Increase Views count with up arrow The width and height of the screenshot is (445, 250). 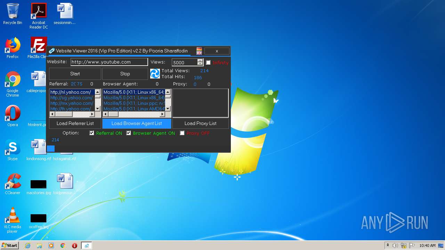200,60
